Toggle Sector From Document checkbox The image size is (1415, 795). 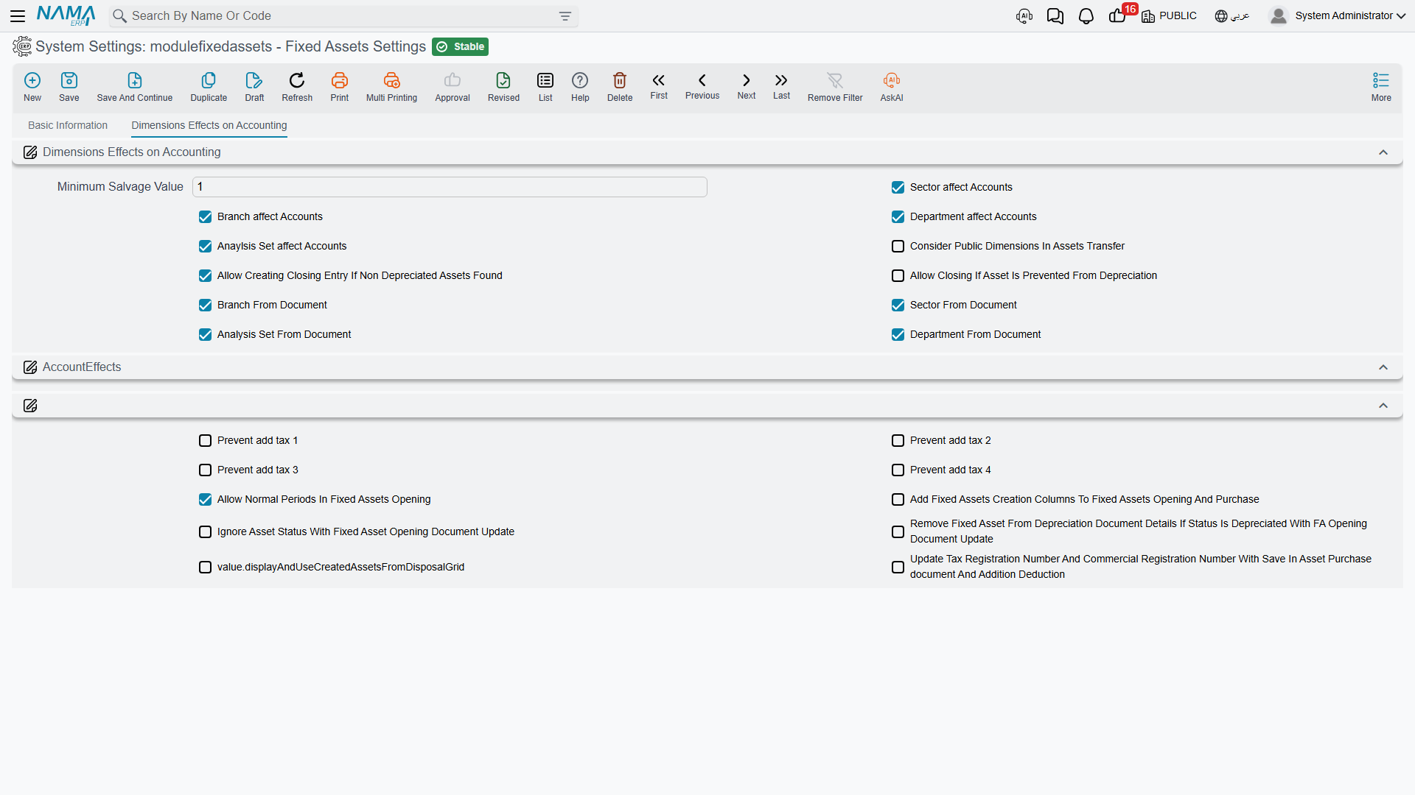(x=898, y=305)
